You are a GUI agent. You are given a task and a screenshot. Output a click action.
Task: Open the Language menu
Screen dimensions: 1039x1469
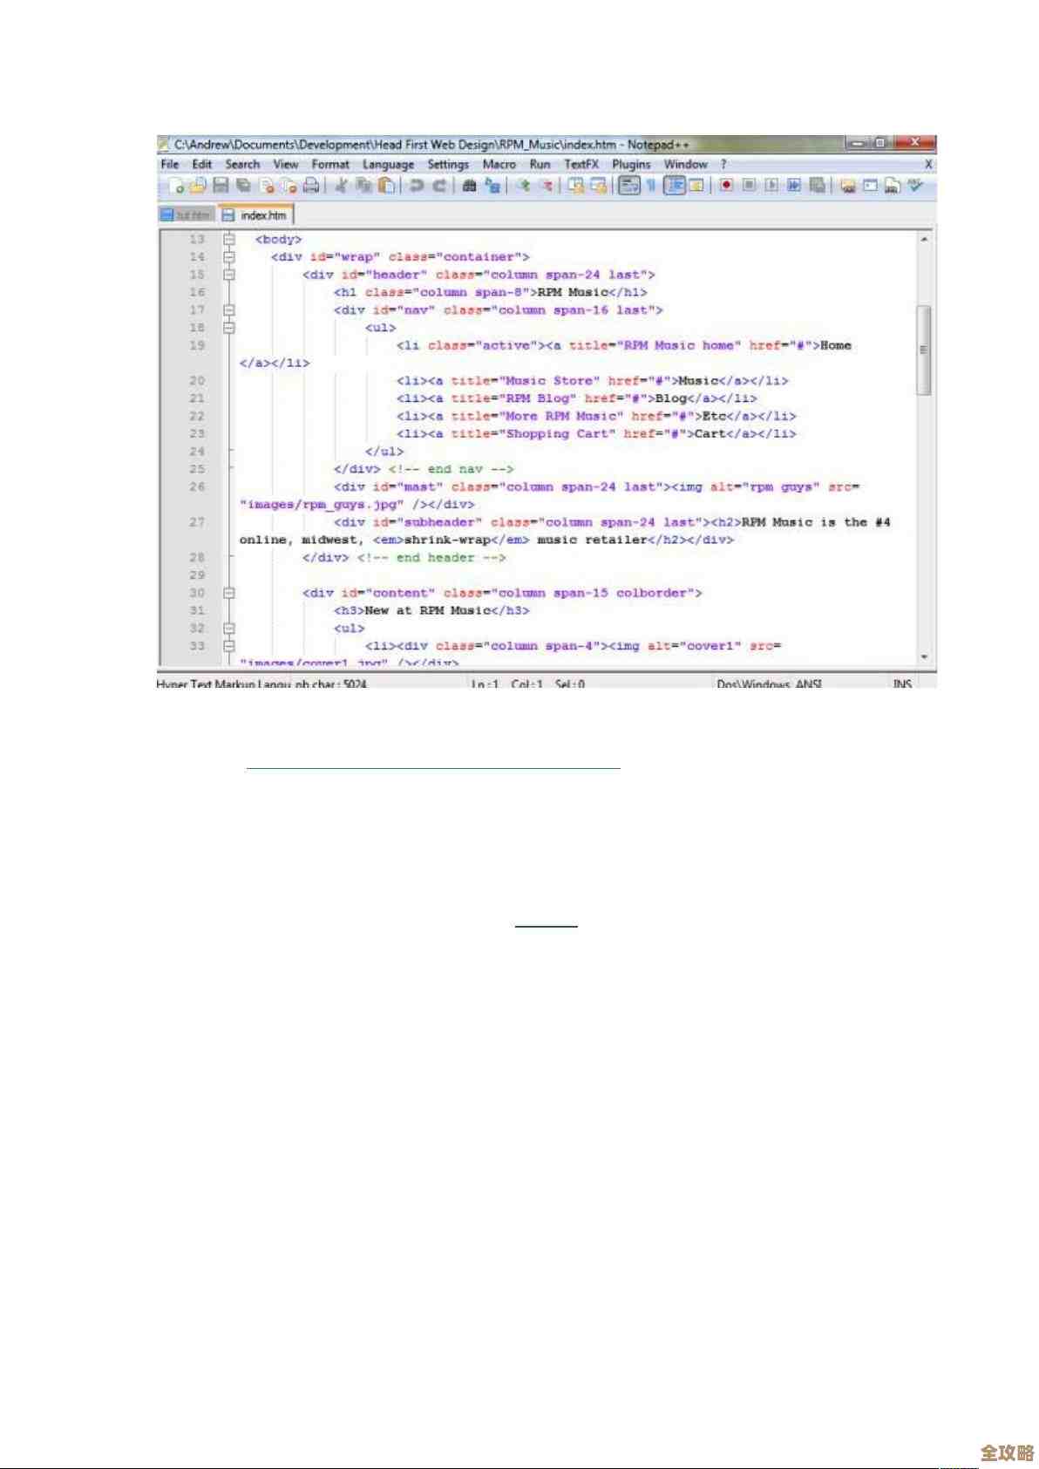(x=388, y=165)
